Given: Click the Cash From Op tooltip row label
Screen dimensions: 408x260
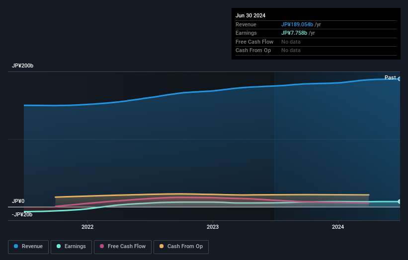Looking at the screenshot, I should coord(253,51).
